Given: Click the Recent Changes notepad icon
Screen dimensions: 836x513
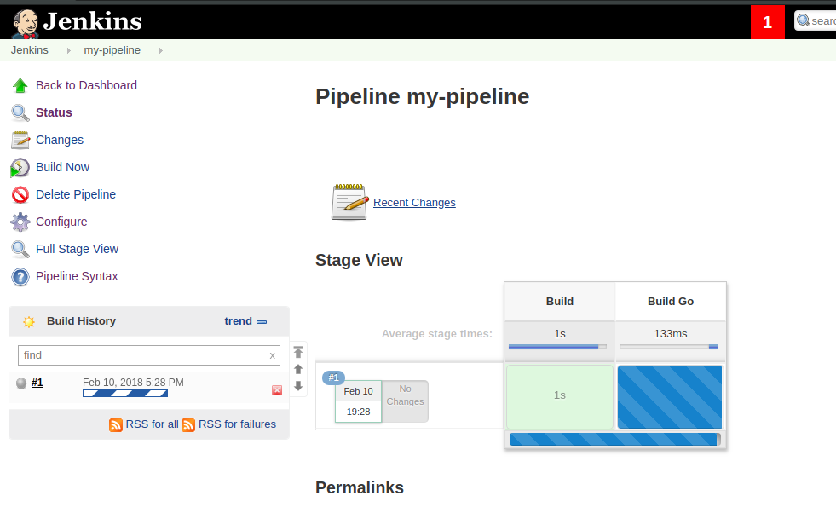Looking at the screenshot, I should point(349,202).
